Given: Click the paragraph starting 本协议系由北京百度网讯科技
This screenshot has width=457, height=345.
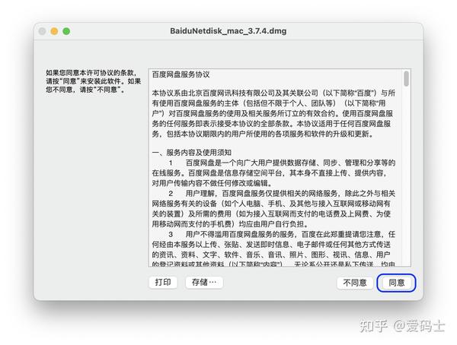Looking at the screenshot, I should pos(273,113).
